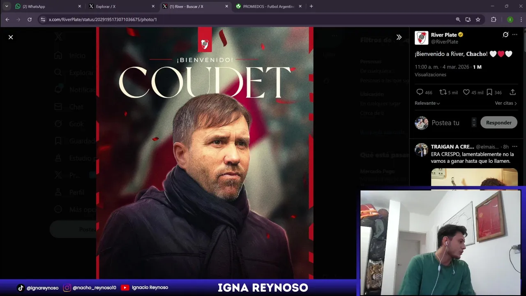Viewport: 526px width, 296px height.
Task: Open Grok in the X sidebar
Action: [x=69, y=124]
